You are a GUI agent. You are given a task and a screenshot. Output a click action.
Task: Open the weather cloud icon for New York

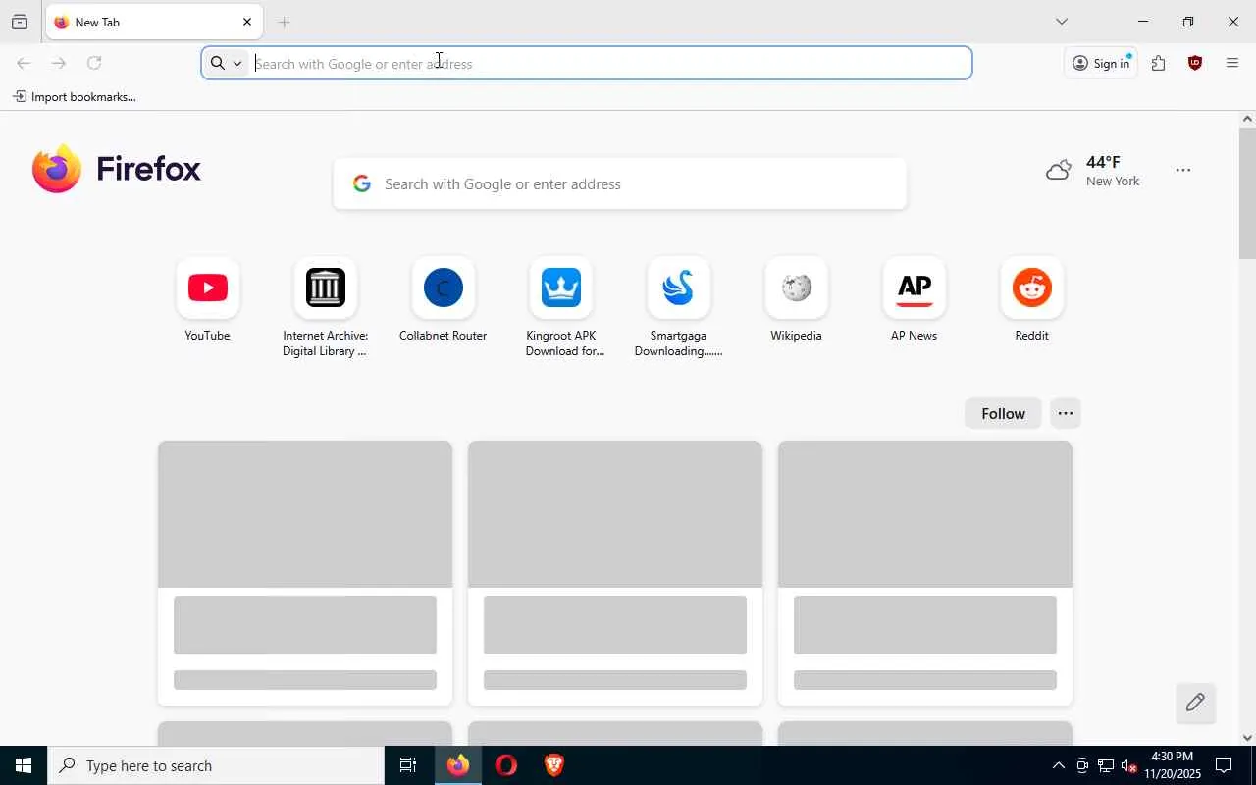1059,171
